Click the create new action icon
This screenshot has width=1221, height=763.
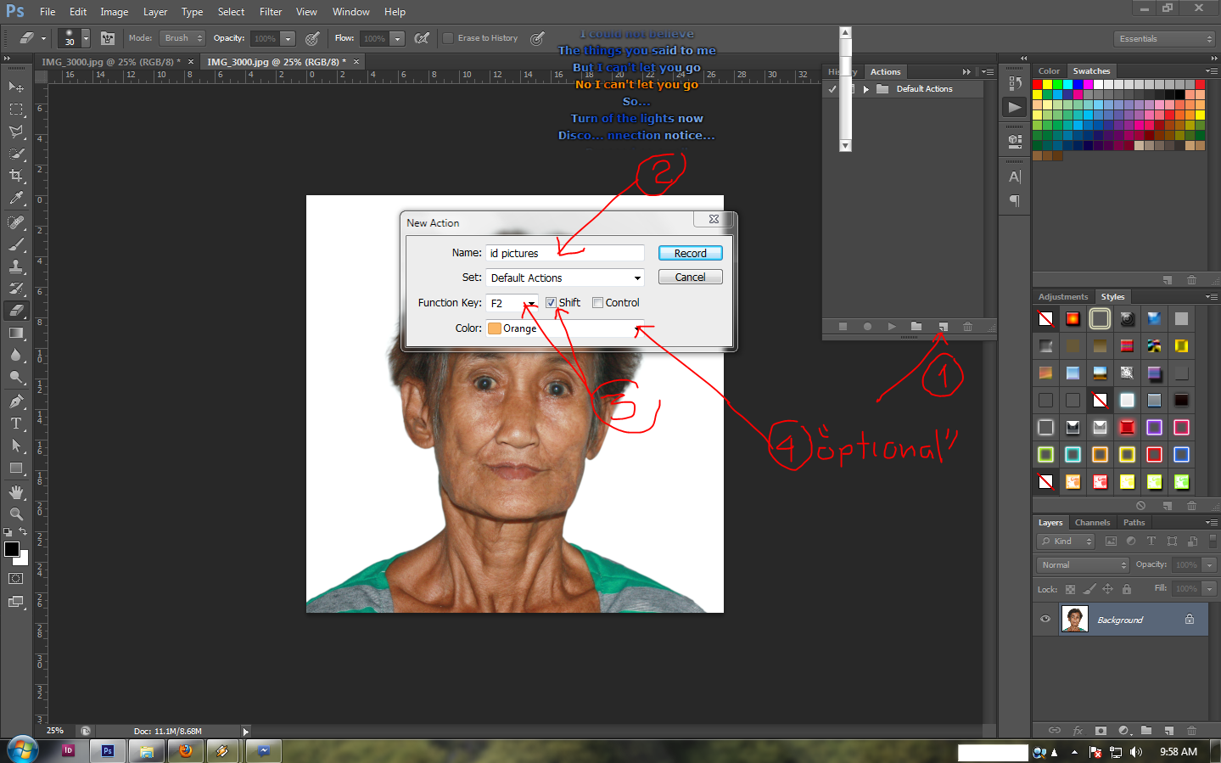pos(943,327)
